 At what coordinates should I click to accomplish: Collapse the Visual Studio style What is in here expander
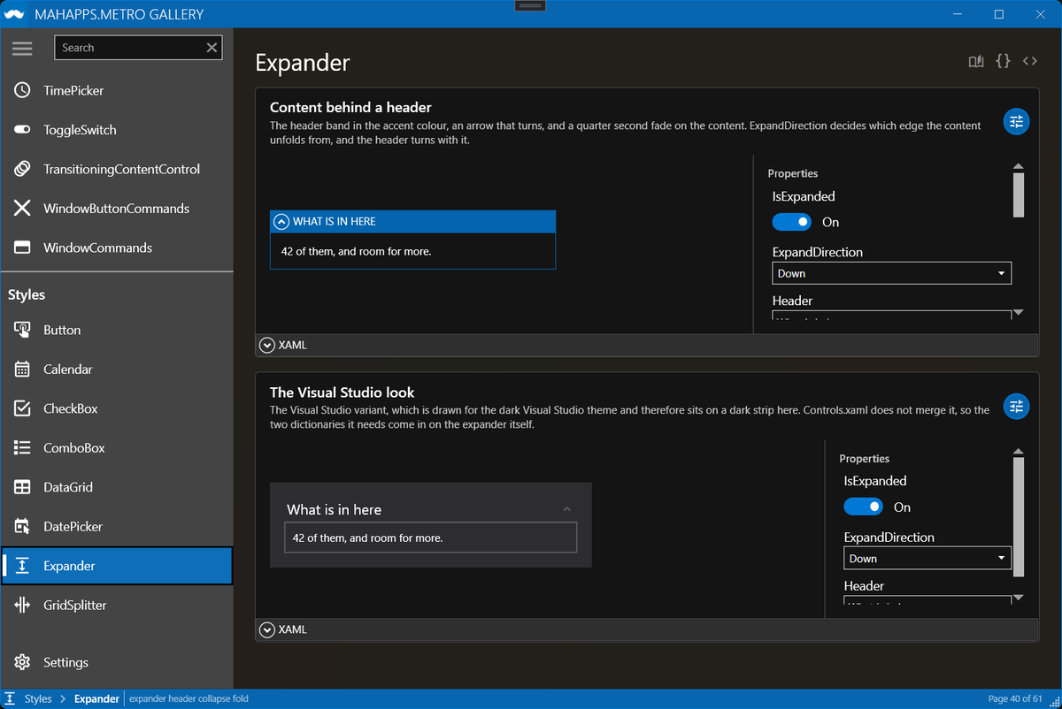[x=430, y=509]
